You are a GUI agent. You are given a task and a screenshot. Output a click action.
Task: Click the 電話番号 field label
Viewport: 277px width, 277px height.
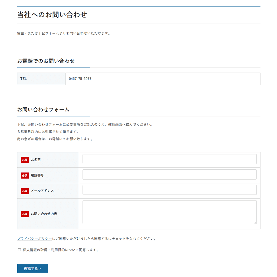click(37, 175)
